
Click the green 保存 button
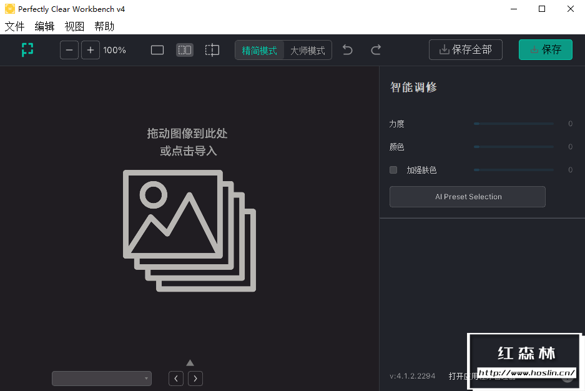coord(546,49)
